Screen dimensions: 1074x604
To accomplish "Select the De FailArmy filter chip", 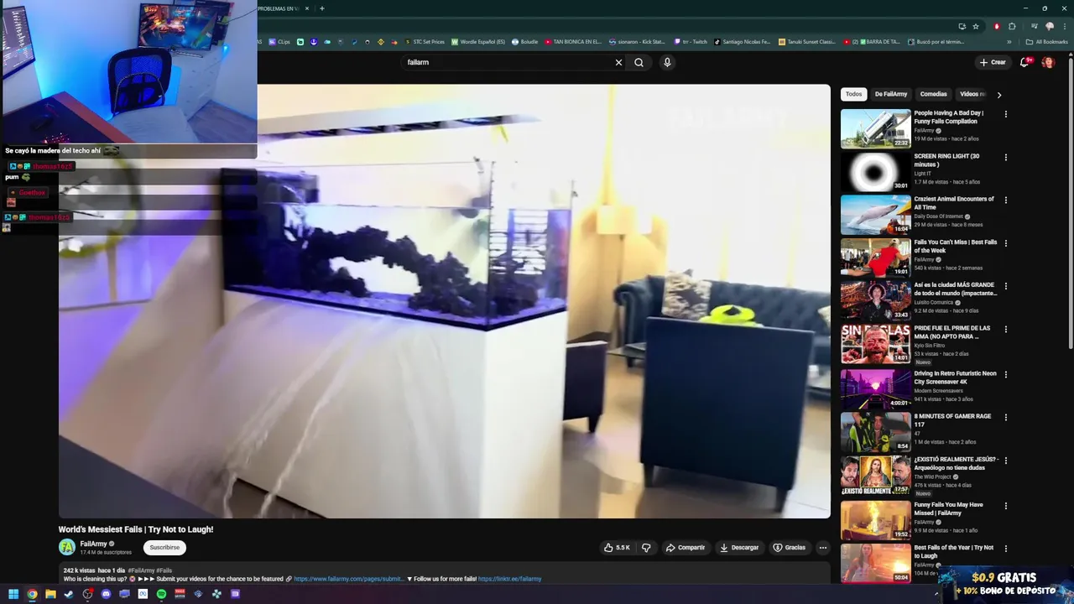I will [890, 94].
